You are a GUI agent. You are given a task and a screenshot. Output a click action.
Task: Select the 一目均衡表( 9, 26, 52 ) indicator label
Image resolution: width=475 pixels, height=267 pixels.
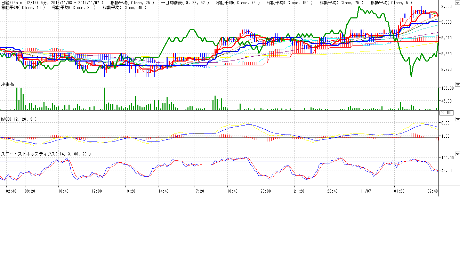pos(185,3)
